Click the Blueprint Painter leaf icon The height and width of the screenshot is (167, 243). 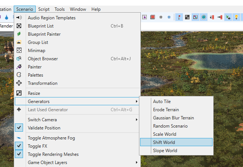(x=19, y=34)
